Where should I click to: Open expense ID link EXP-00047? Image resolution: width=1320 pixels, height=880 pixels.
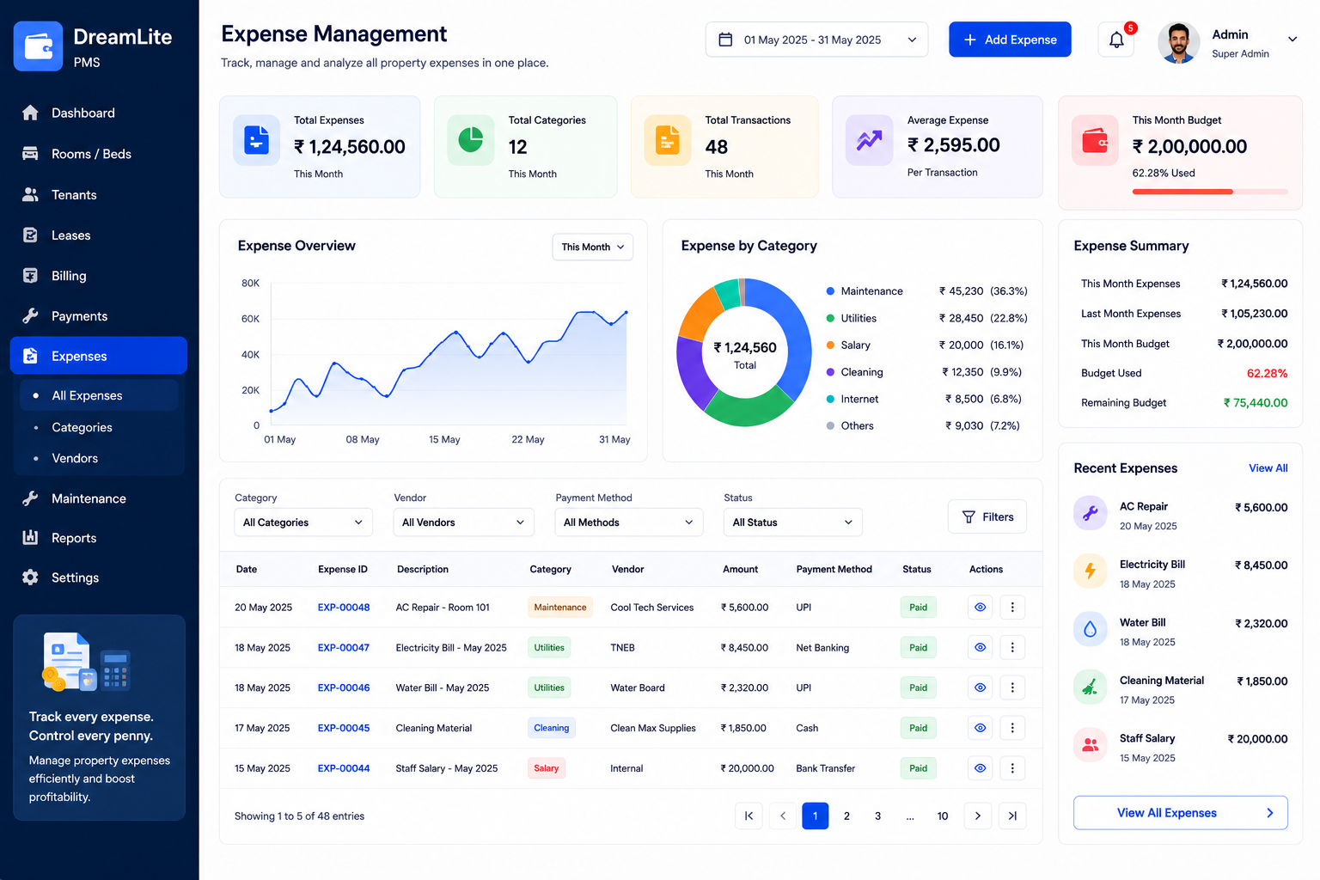(x=344, y=648)
